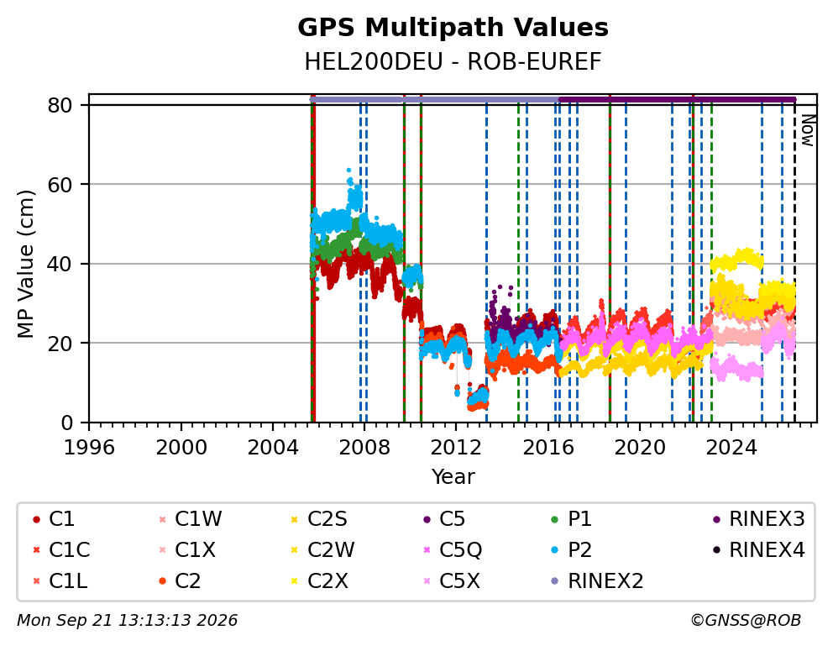Image resolution: width=833 pixels, height=646 pixels.
Task: Click the C1 legend marker dot
Action: tap(37, 519)
